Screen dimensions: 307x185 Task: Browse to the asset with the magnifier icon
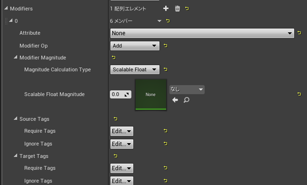tap(187, 100)
